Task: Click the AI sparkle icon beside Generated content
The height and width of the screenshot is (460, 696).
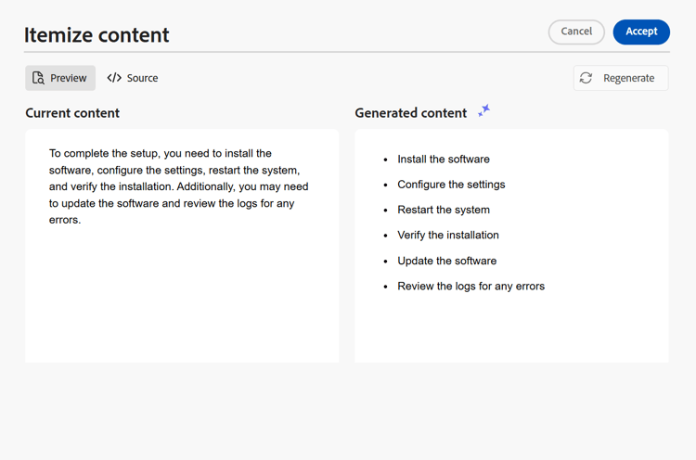Action: pos(483,111)
